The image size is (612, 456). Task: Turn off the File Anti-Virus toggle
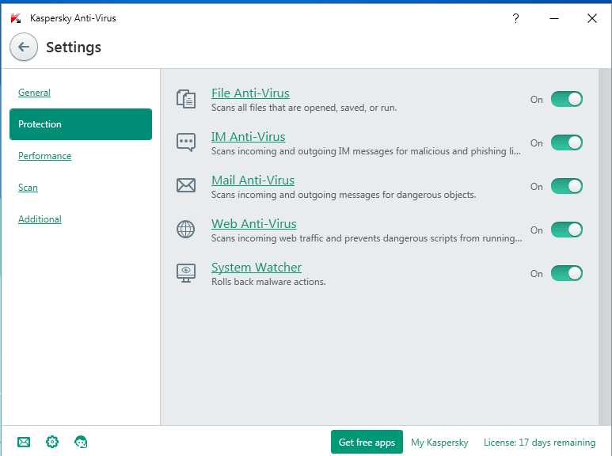click(567, 99)
